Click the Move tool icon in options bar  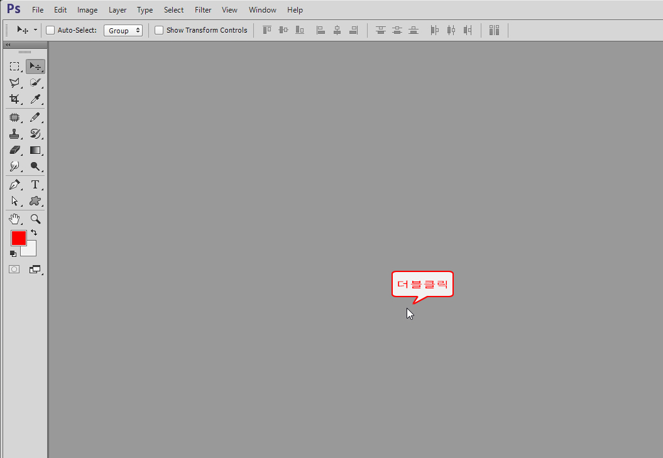(23, 30)
